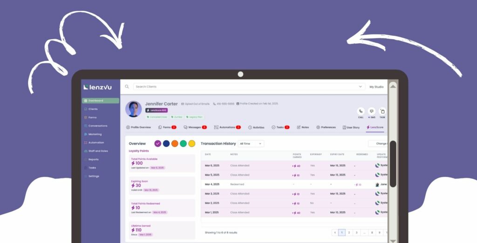Select the green color circle
This screenshot has width=477, height=243.
[x=183, y=143]
